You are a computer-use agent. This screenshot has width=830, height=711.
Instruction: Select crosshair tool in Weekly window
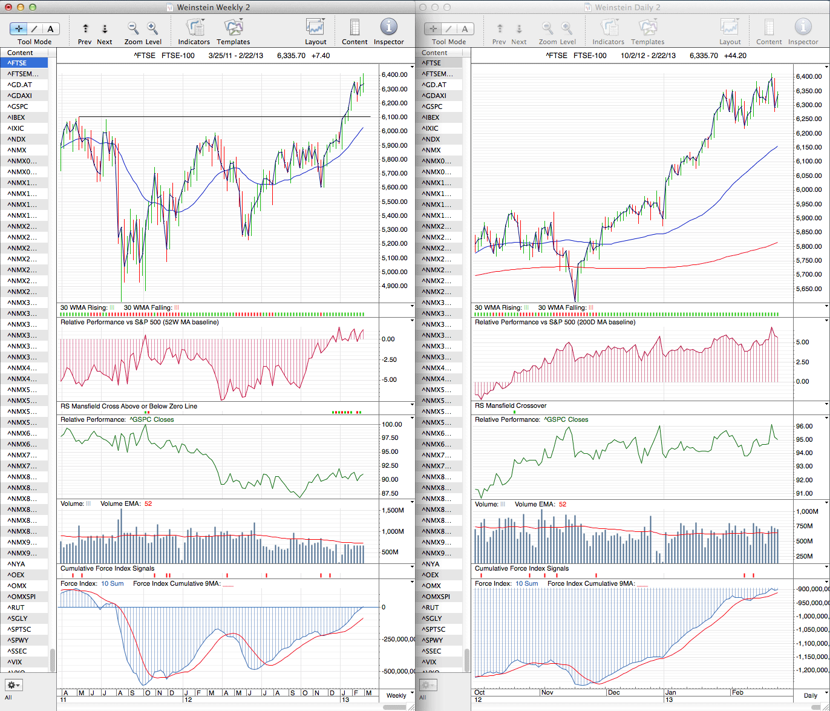point(19,28)
